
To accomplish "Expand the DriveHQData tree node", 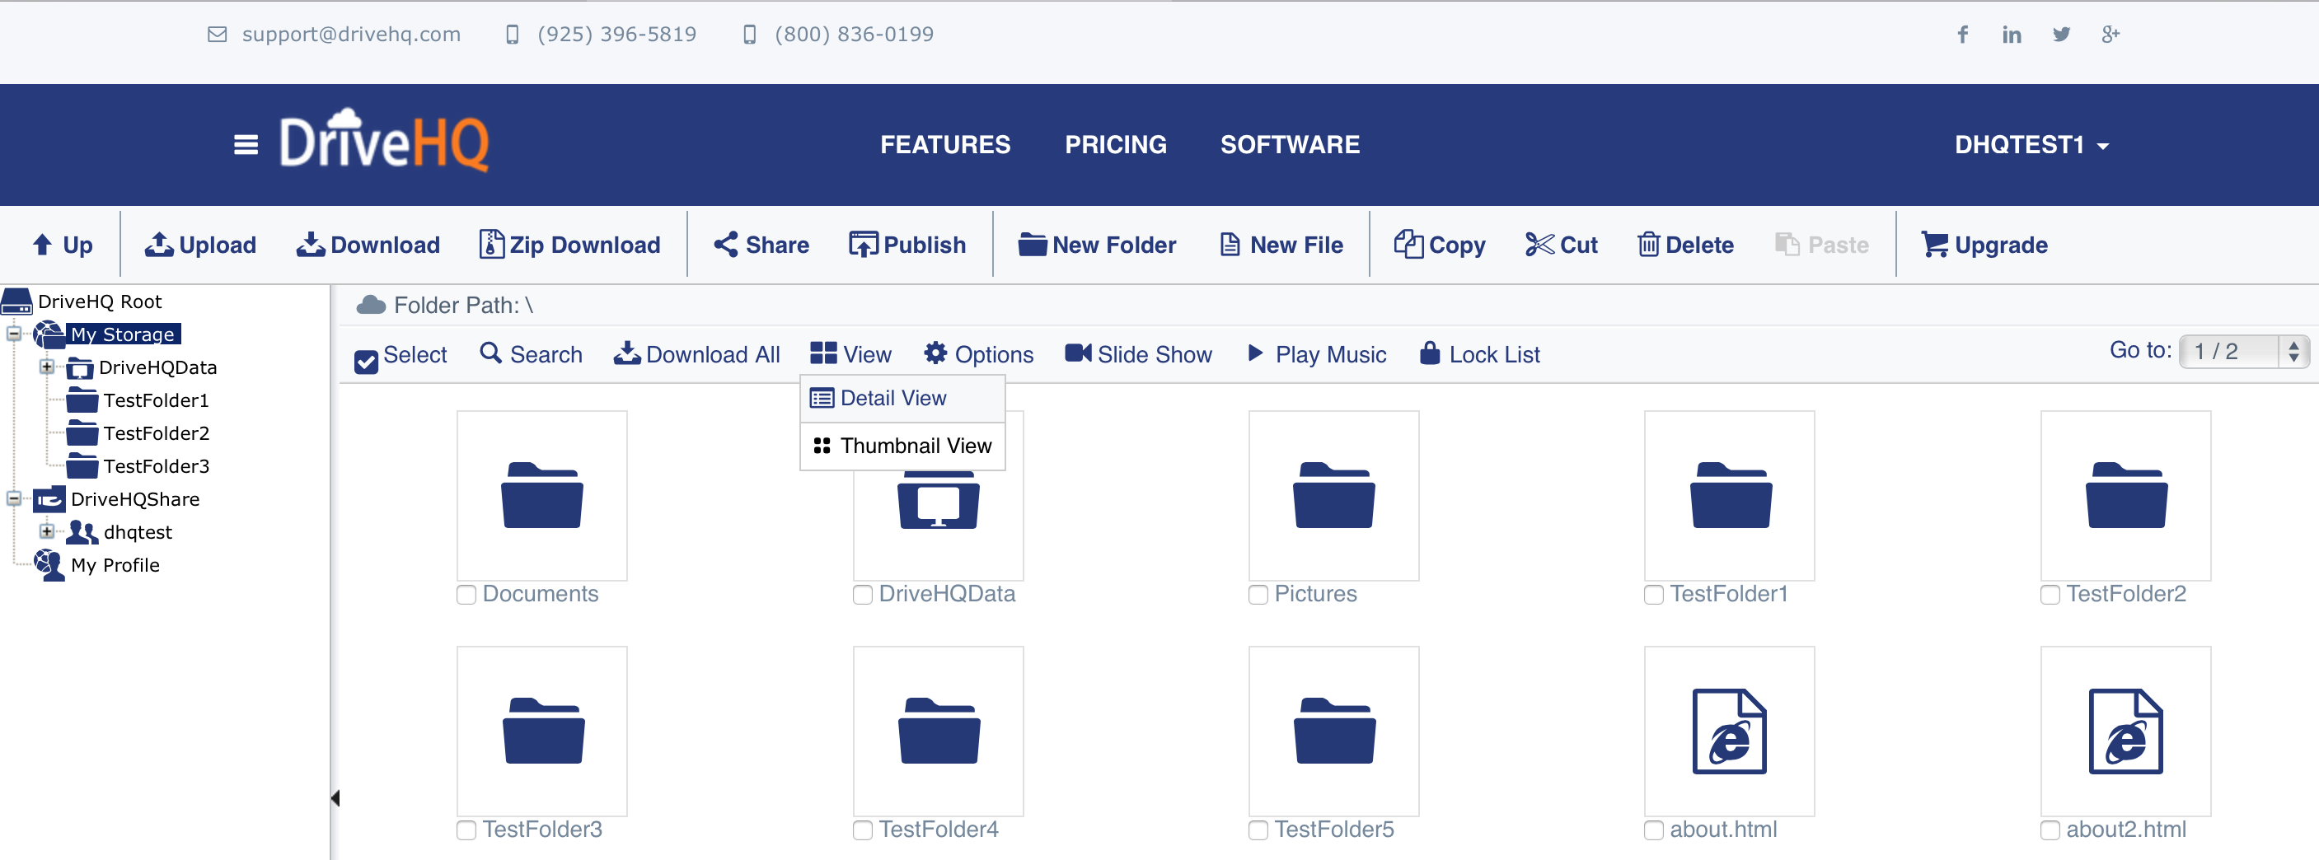I will click(47, 367).
